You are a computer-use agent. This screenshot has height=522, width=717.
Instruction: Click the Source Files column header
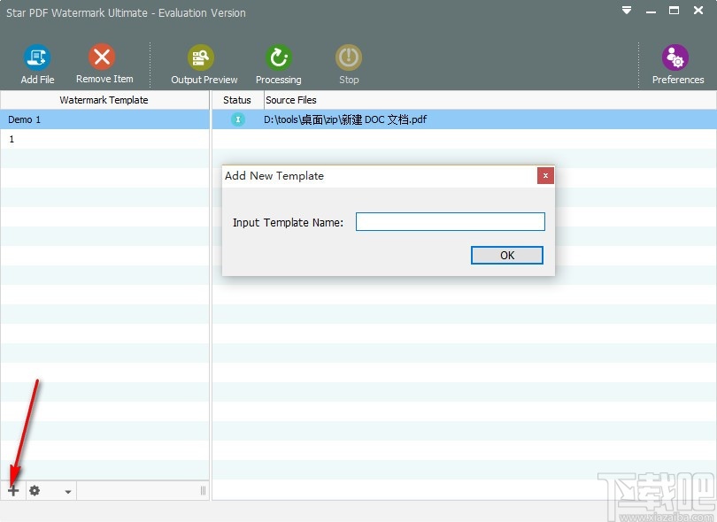490,100
